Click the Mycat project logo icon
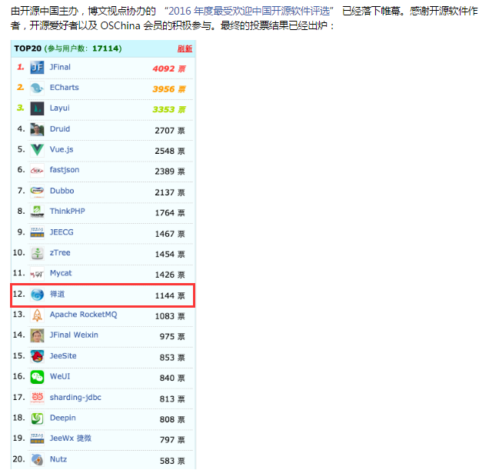489x470 pixels. tap(37, 274)
